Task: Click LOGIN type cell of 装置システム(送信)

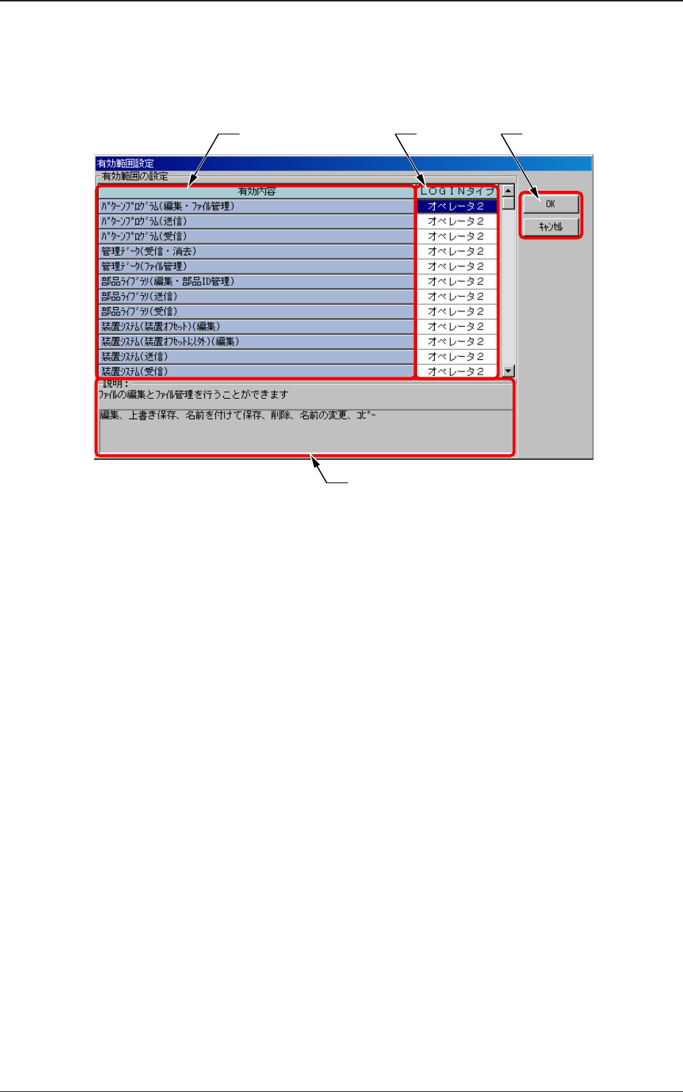Action: tap(457, 357)
